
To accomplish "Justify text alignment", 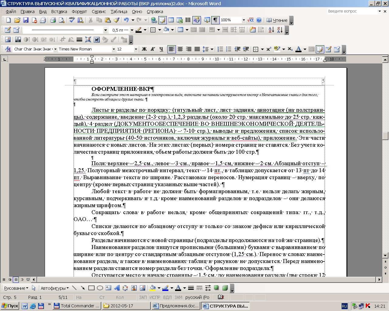I will 197,49.
